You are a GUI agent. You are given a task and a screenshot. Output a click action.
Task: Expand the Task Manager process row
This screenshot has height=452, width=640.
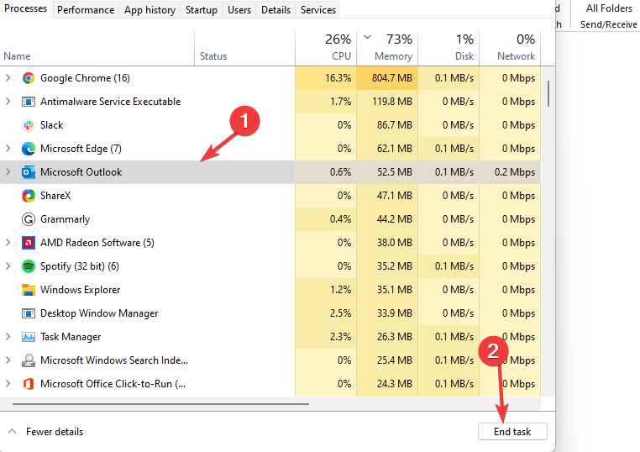(8, 337)
